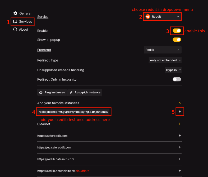Image resolution: width=208 pixels, height=177 pixels.
Task: Click the plus icon beside the favorite instance field
Action: pyautogui.click(x=180, y=112)
